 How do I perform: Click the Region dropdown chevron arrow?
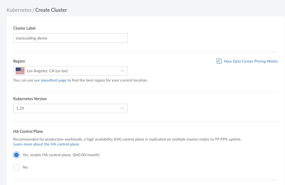(x=123, y=71)
